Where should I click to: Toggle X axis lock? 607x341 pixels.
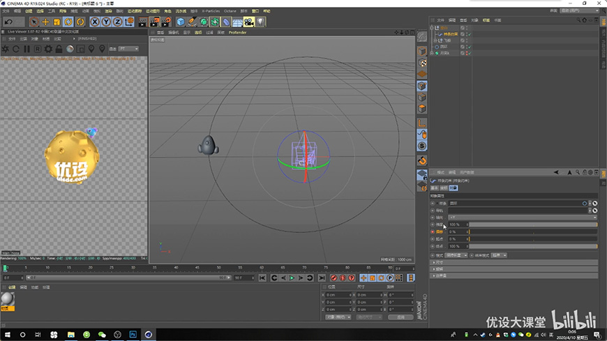94,22
